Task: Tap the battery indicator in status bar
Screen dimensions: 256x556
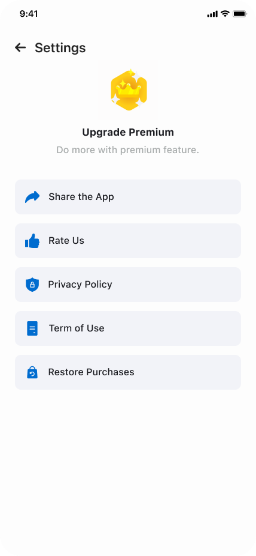Action: tap(240, 14)
